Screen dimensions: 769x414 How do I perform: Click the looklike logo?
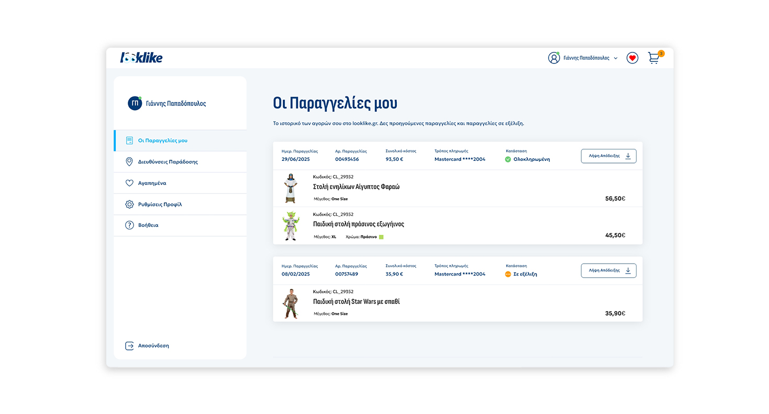(141, 58)
